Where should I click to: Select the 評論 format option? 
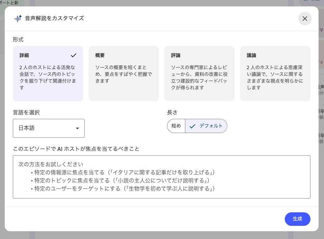point(199,74)
